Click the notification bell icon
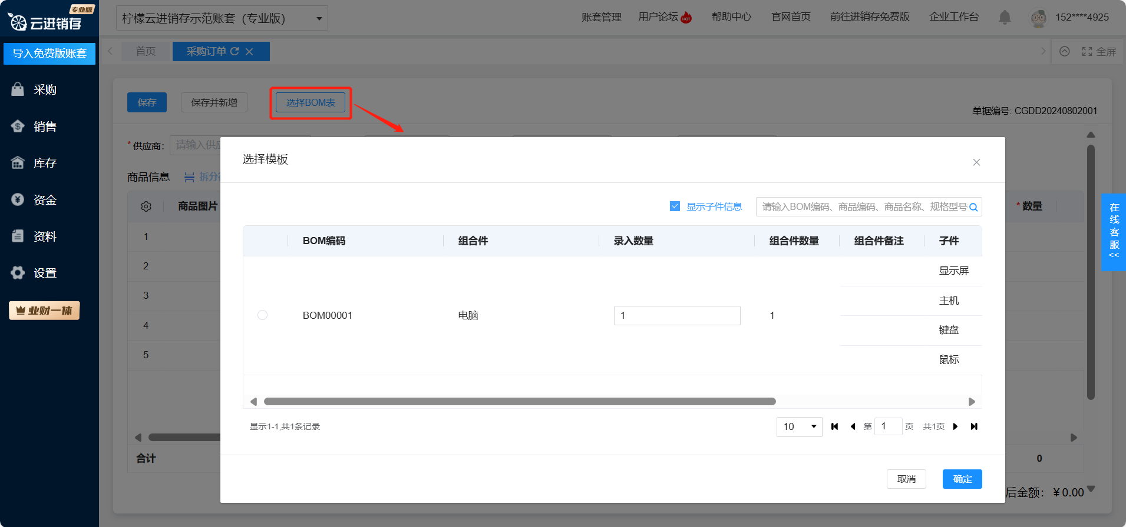 pyautogui.click(x=1005, y=18)
